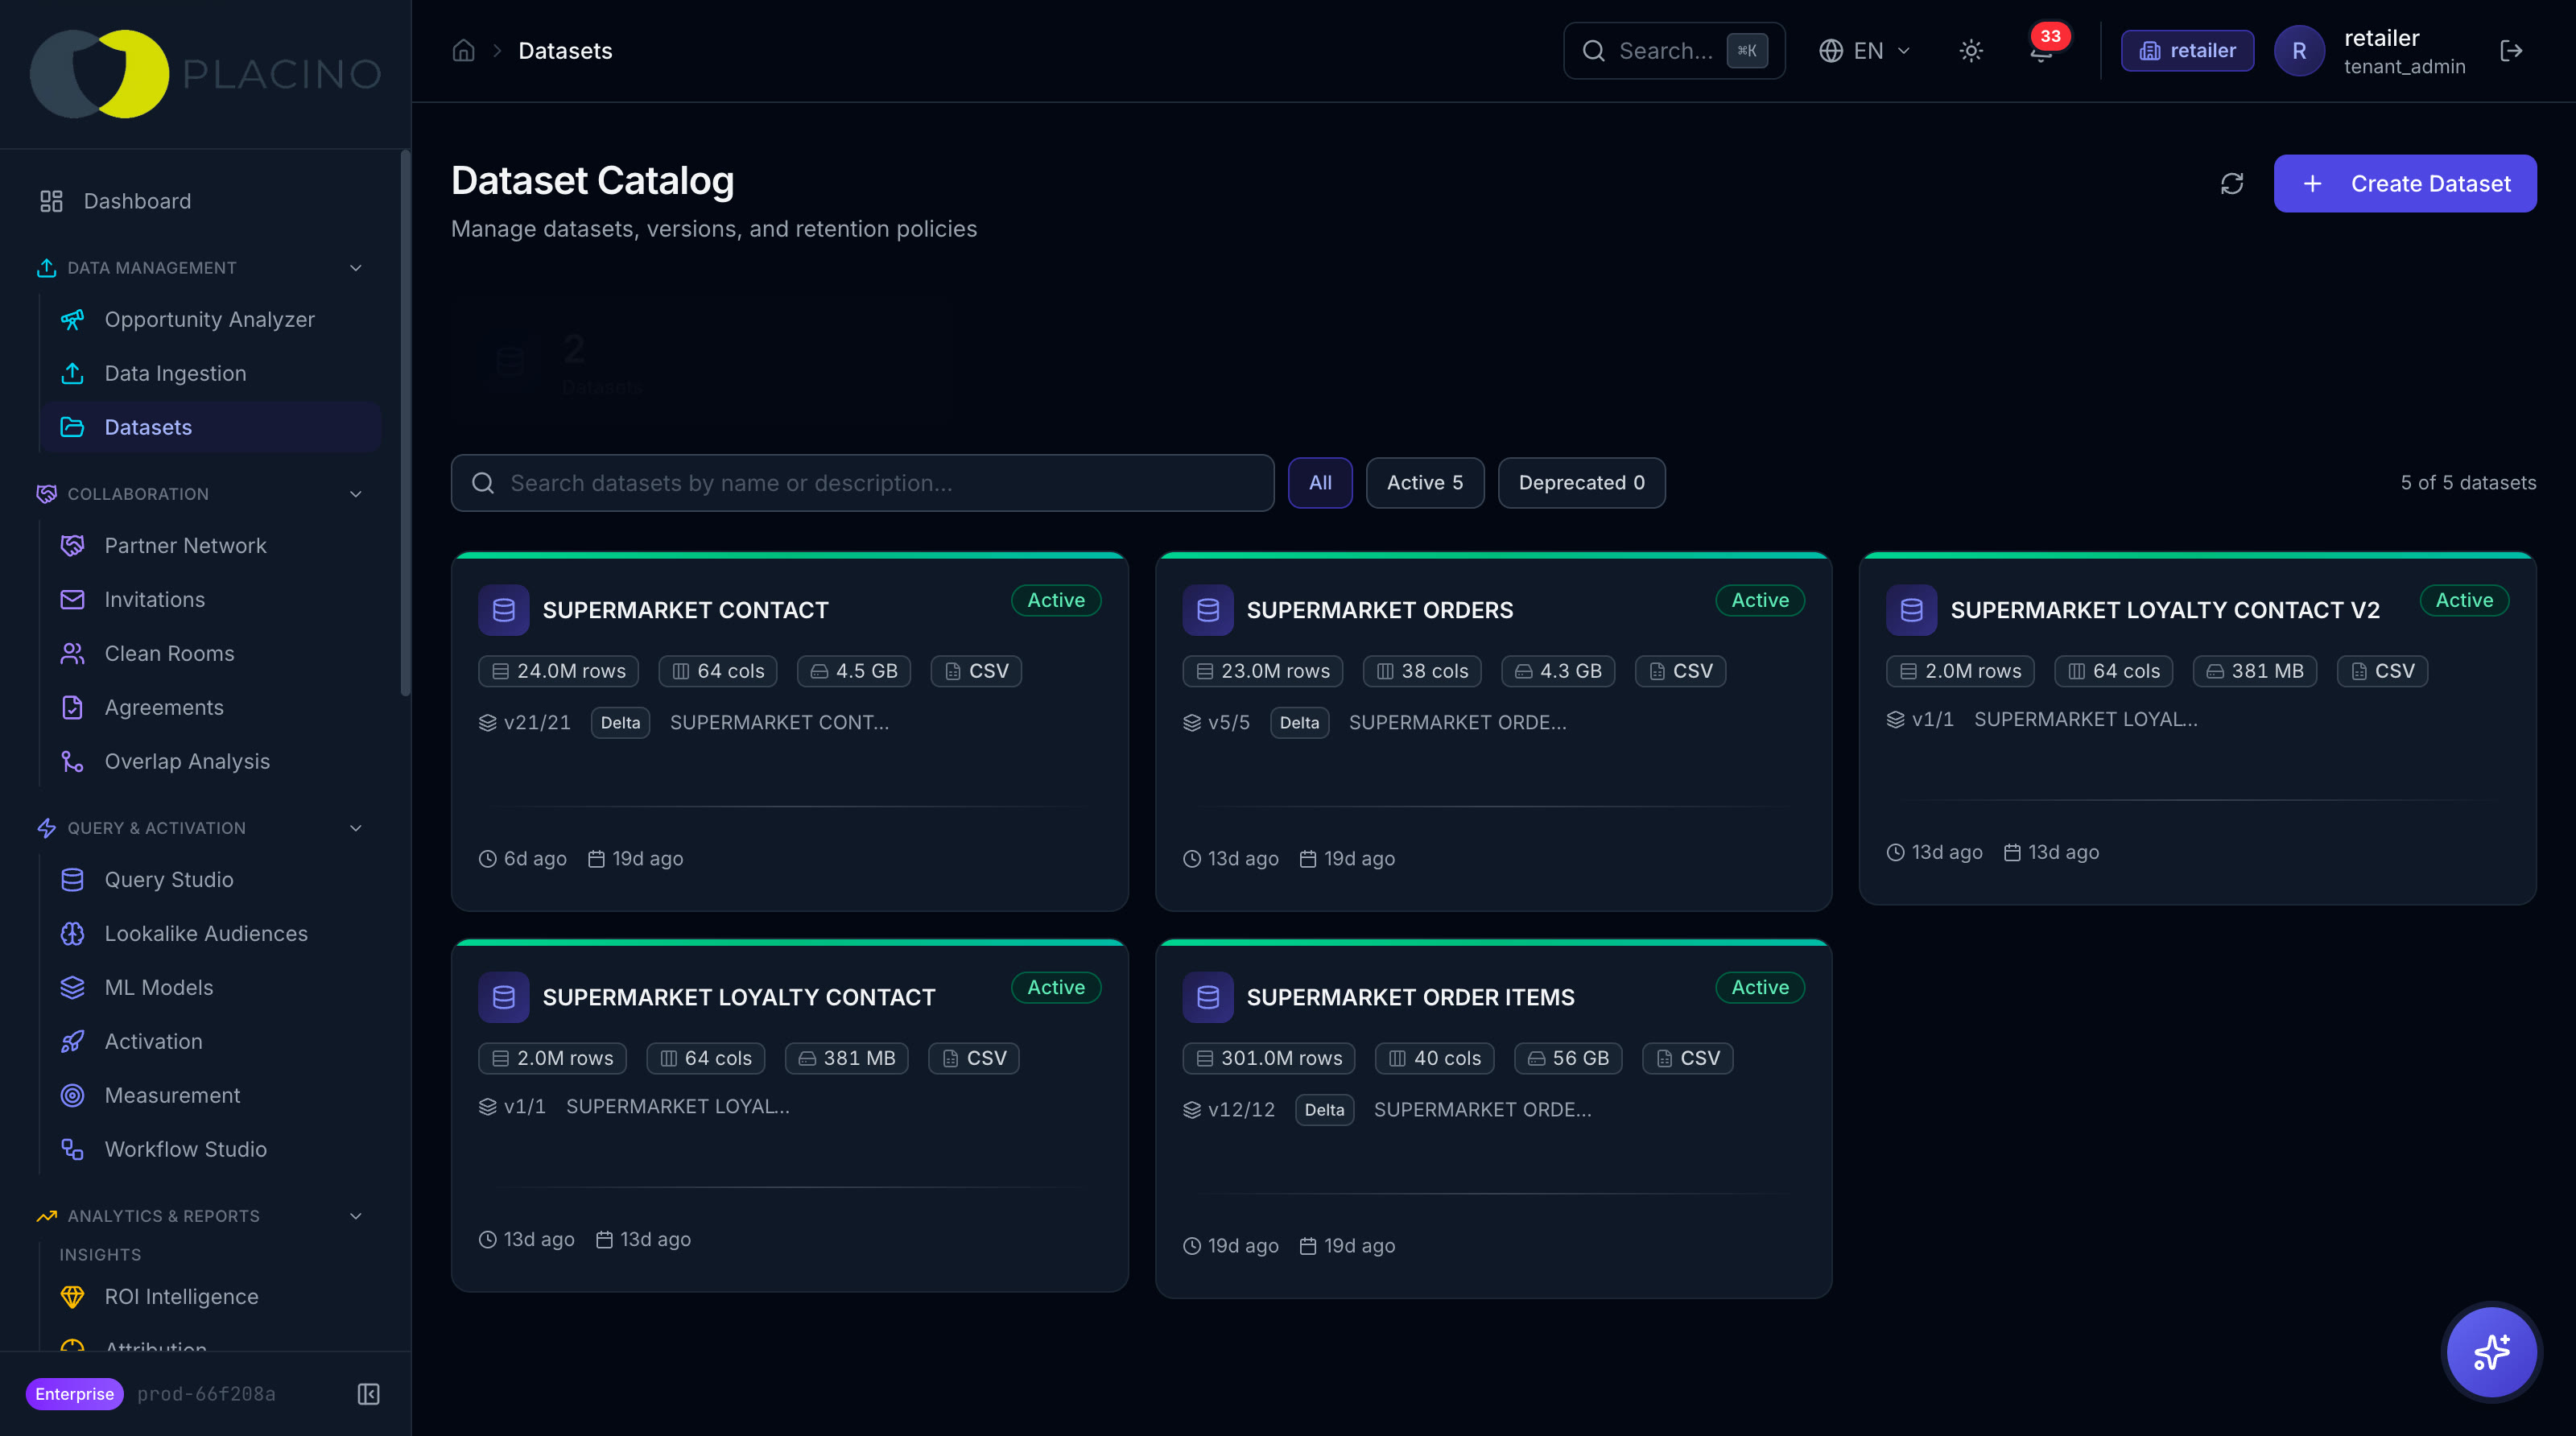Click the sidebar scrollbar
Image resolution: width=2576 pixels, height=1436 pixels.
click(x=405, y=423)
